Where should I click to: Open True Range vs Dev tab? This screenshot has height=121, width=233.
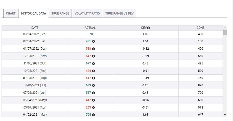(x=119, y=14)
